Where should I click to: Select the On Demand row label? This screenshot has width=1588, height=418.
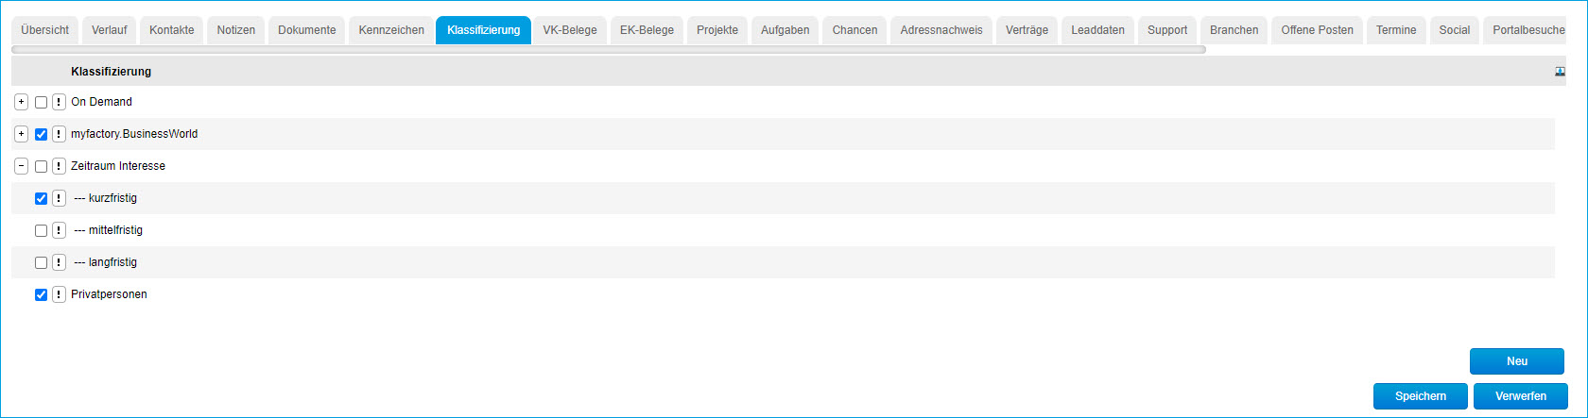tap(101, 102)
